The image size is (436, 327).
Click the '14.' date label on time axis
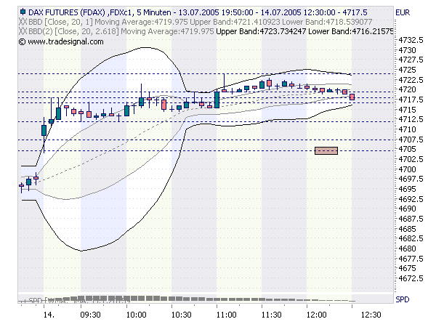coord(49,315)
